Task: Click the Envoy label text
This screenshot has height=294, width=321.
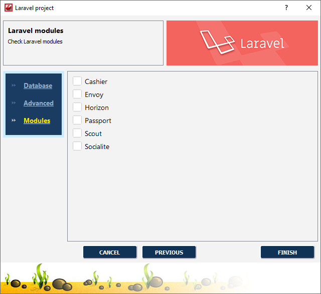Action: point(94,95)
